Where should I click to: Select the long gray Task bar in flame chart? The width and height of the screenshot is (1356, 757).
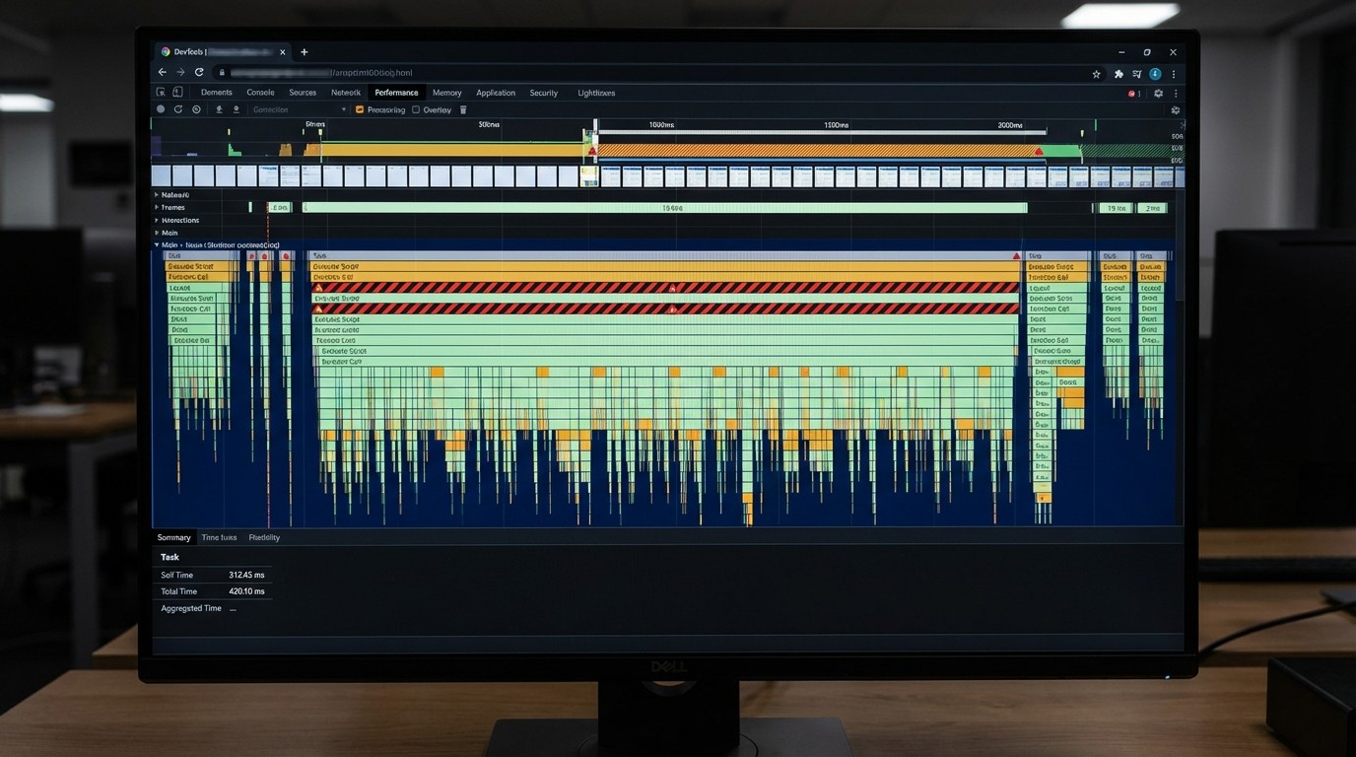pyautogui.click(x=664, y=255)
